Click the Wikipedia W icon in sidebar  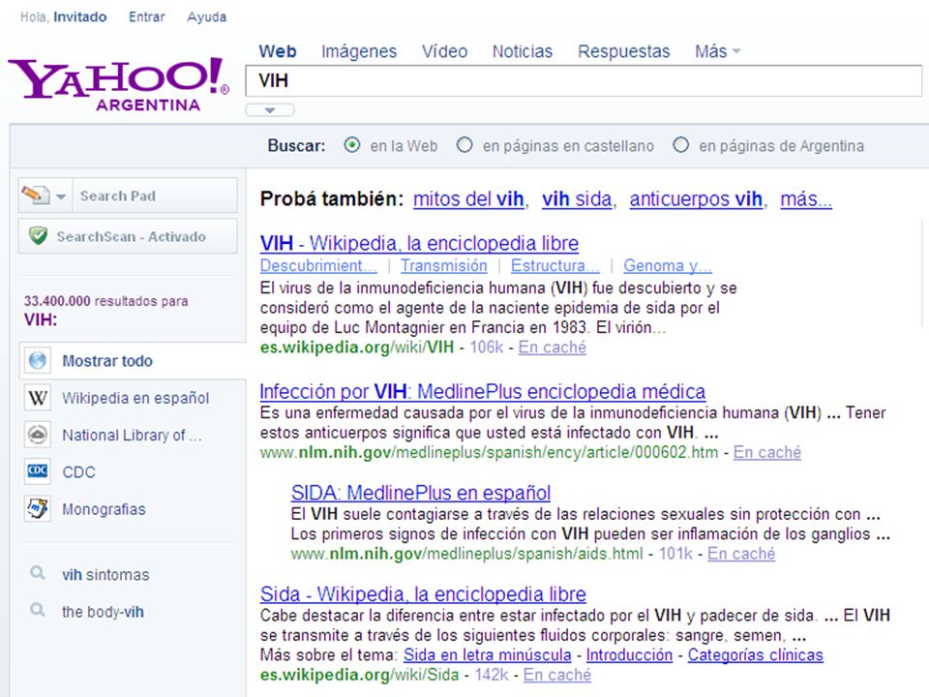point(38,398)
